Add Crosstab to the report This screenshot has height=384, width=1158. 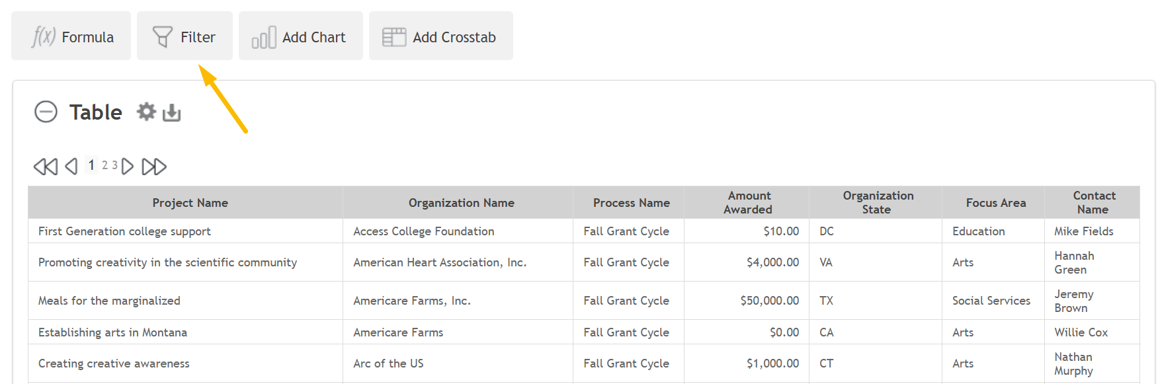click(x=440, y=36)
